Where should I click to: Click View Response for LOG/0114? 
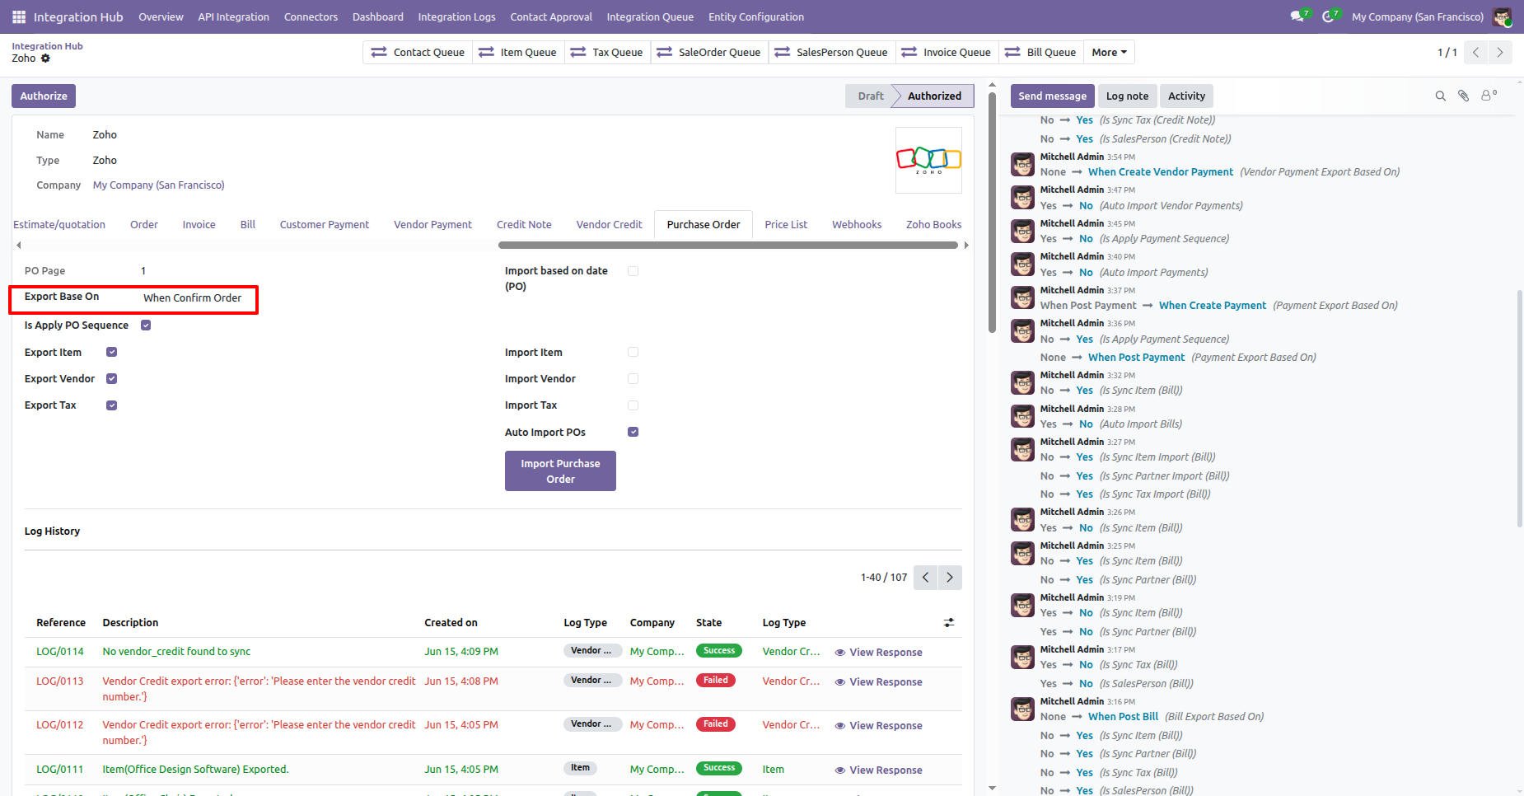pyautogui.click(x=878, y=653)
